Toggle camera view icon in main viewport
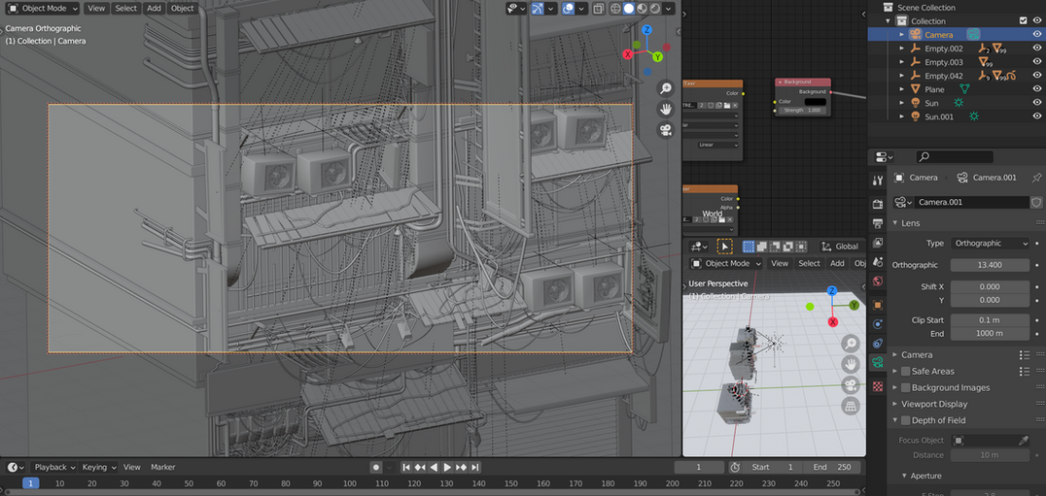1046x496 pixels. [666, 130]
